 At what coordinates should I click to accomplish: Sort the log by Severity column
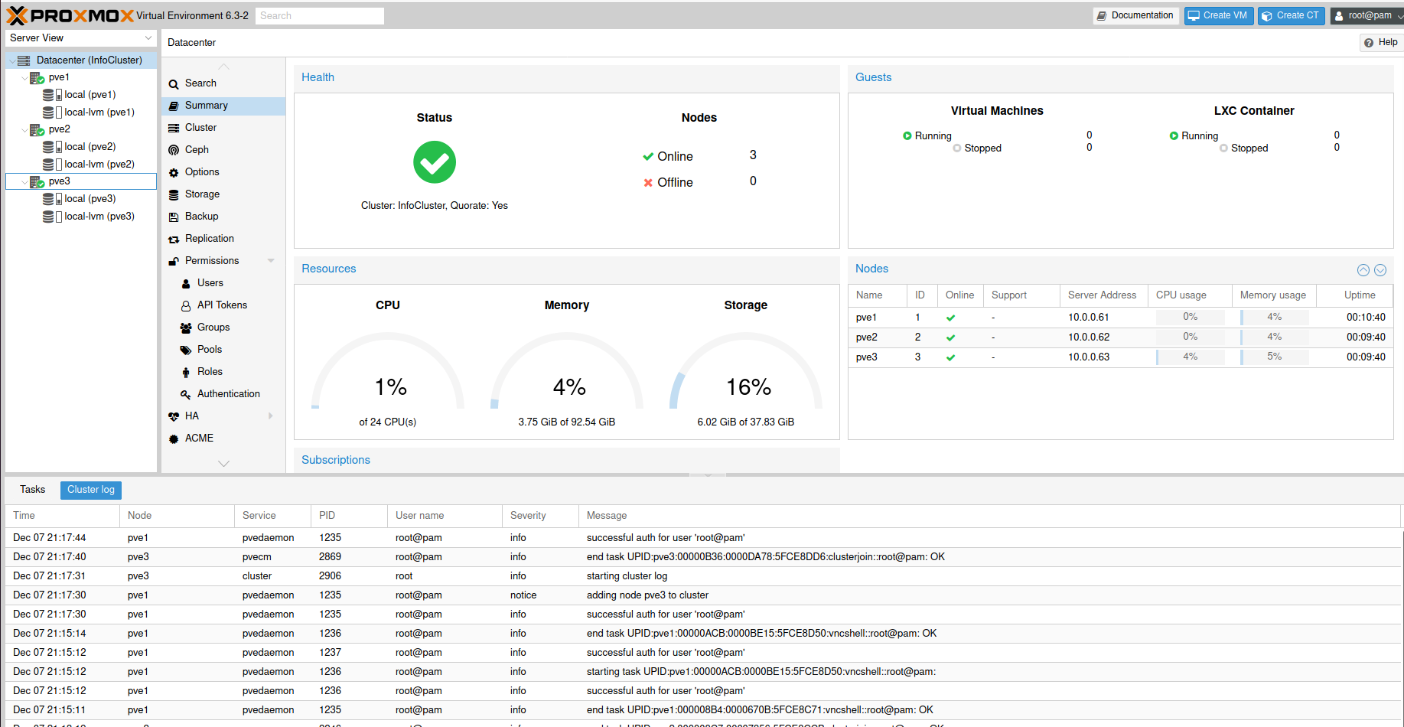(540, 516)
